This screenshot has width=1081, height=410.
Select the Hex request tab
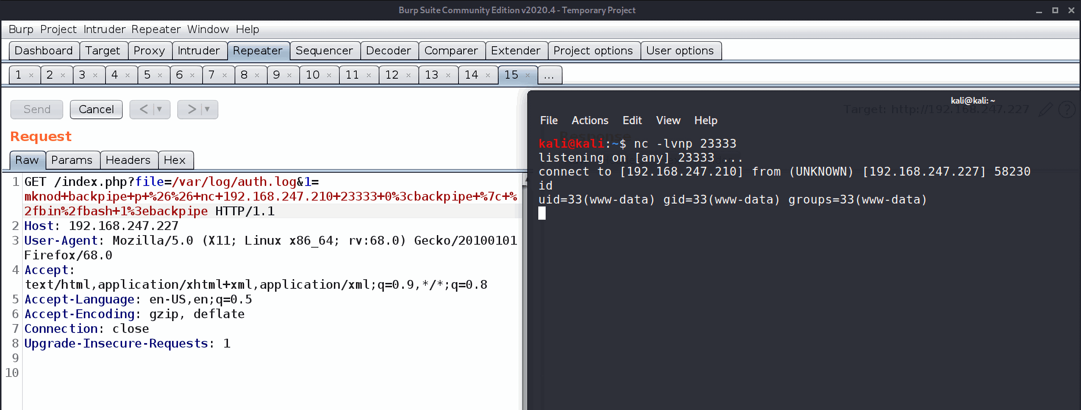tap(175, 160)
